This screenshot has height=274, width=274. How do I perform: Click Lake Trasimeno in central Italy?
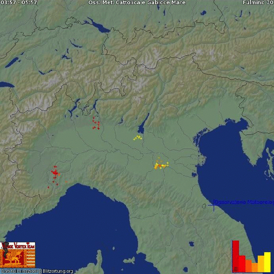click(192, 245)
